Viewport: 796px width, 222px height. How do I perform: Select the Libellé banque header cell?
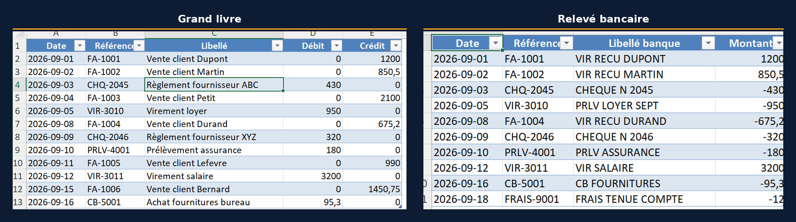pyautogui.click(x=644, y=43)
